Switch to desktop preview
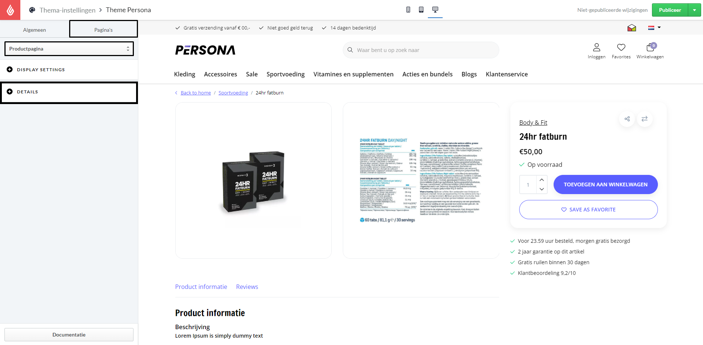 coord(435,10)
